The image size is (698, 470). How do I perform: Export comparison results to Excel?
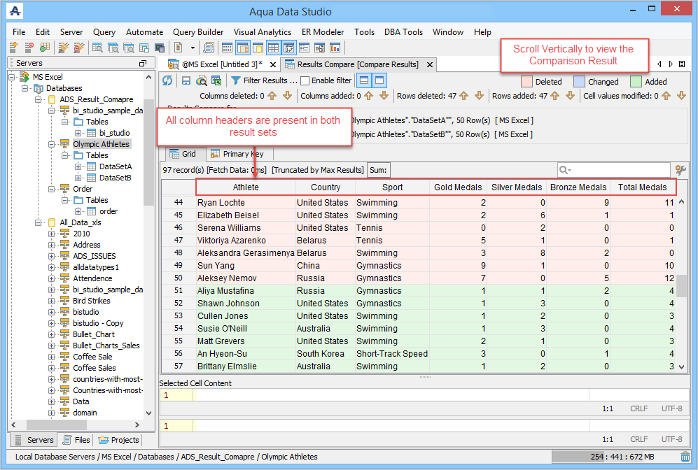(x=216, y=80)
